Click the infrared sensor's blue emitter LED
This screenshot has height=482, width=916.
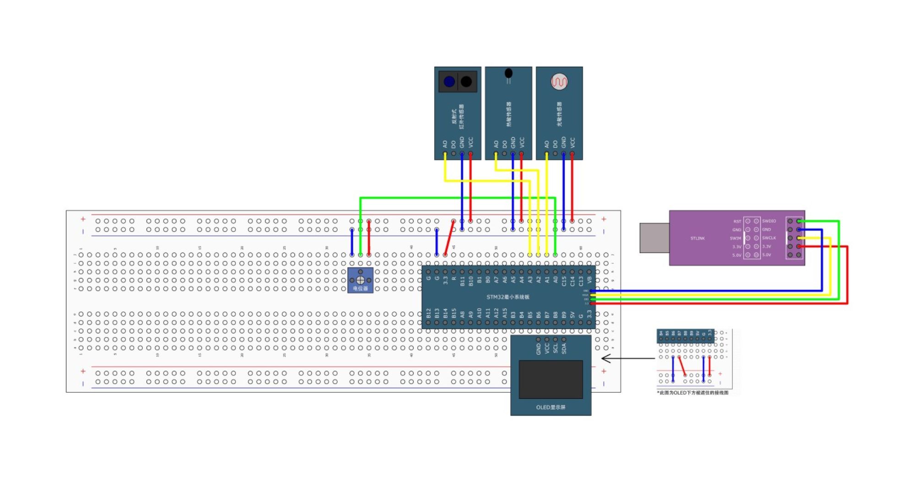[449, 81]
